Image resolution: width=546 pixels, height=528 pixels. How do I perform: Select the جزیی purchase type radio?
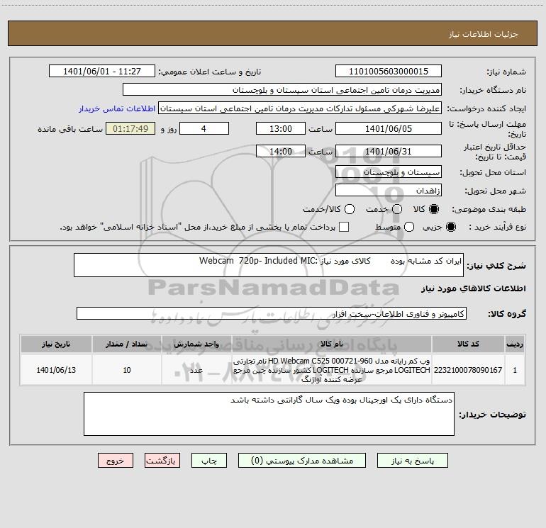click(x=450, y=227)
